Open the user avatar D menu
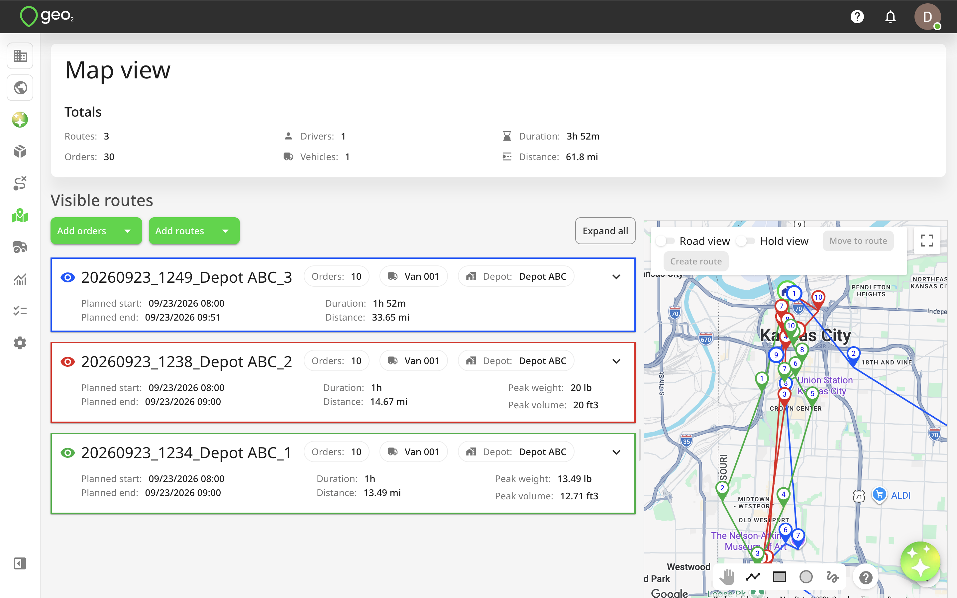 coord(927,17)
